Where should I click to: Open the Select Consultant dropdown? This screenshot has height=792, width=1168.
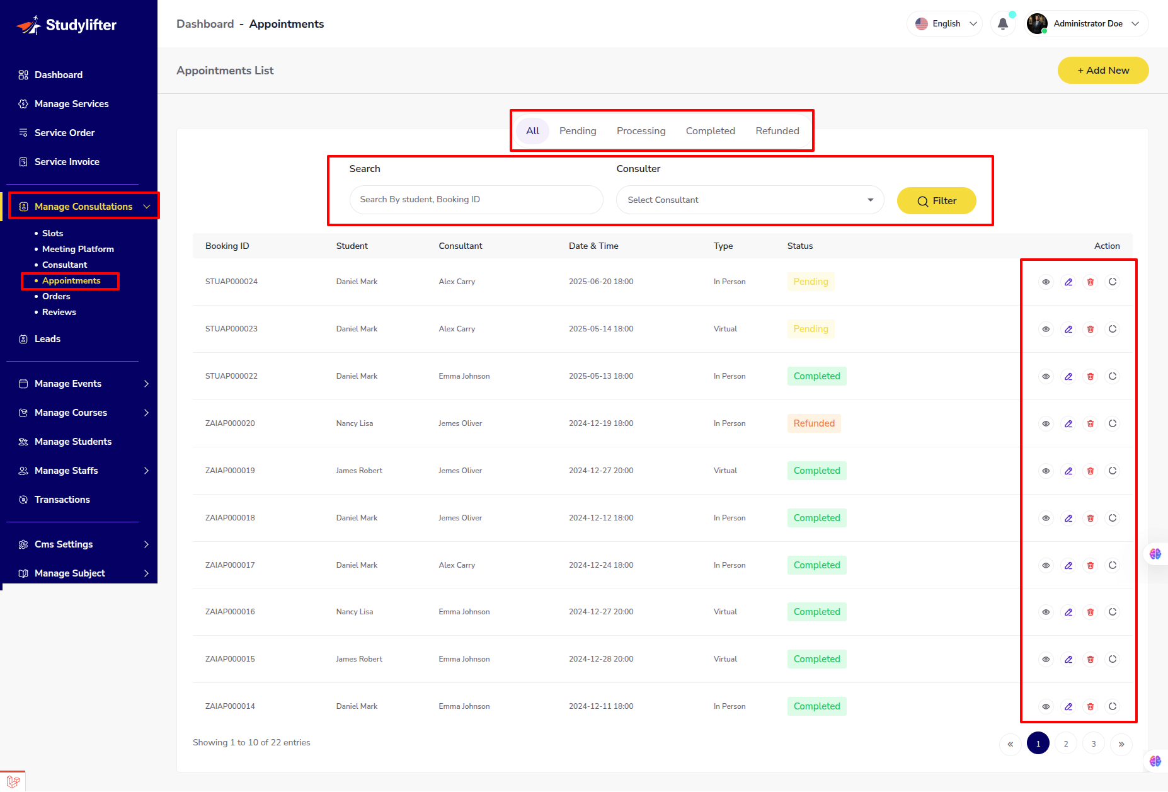point(750,200)
